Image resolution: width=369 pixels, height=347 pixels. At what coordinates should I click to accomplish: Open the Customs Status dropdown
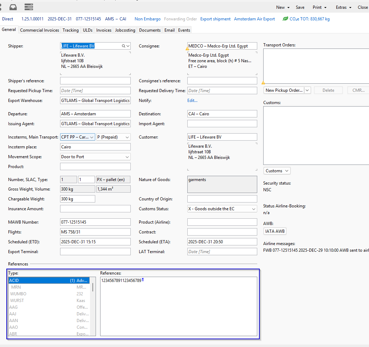click(x=253, y=209)
